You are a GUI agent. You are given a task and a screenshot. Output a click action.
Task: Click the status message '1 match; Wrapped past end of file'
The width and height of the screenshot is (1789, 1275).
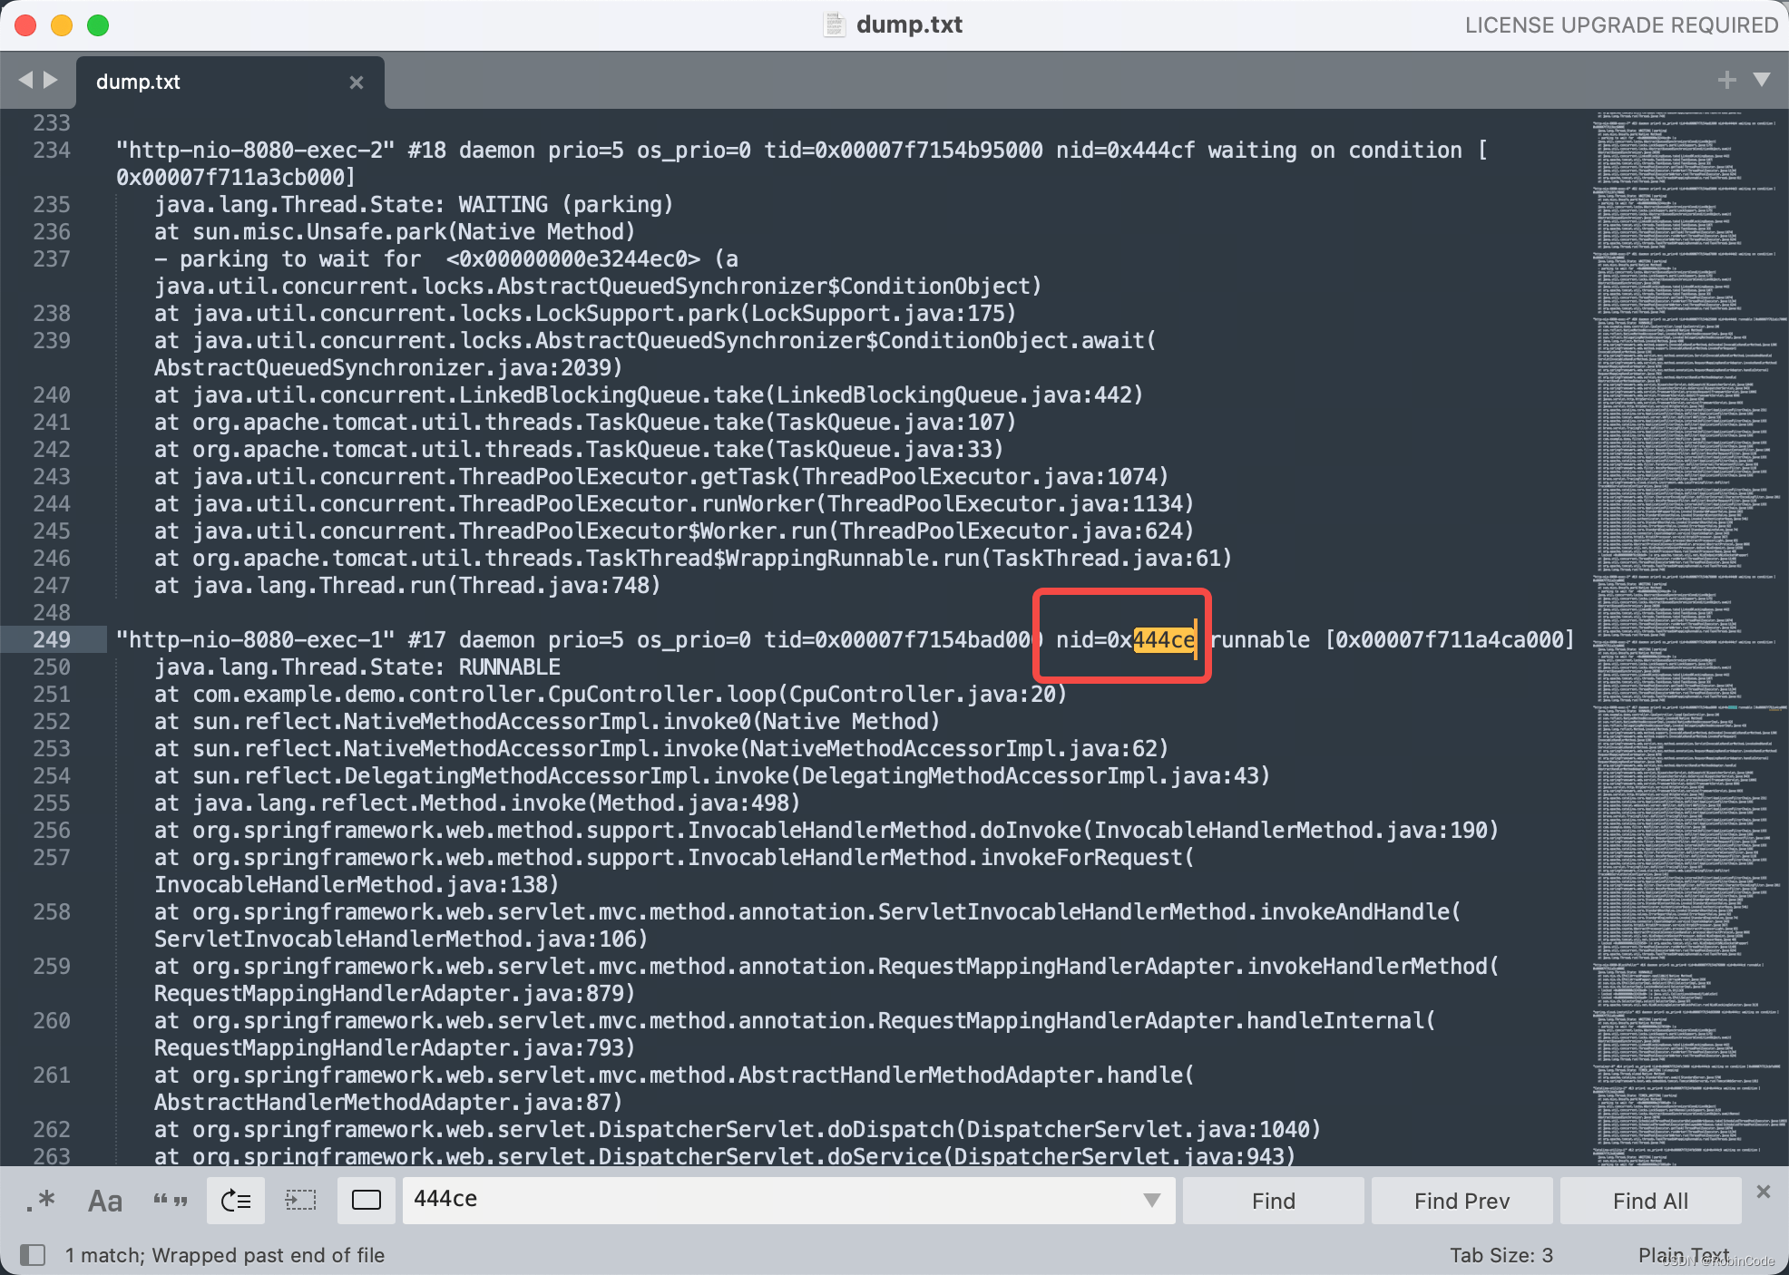(225, 1255)
